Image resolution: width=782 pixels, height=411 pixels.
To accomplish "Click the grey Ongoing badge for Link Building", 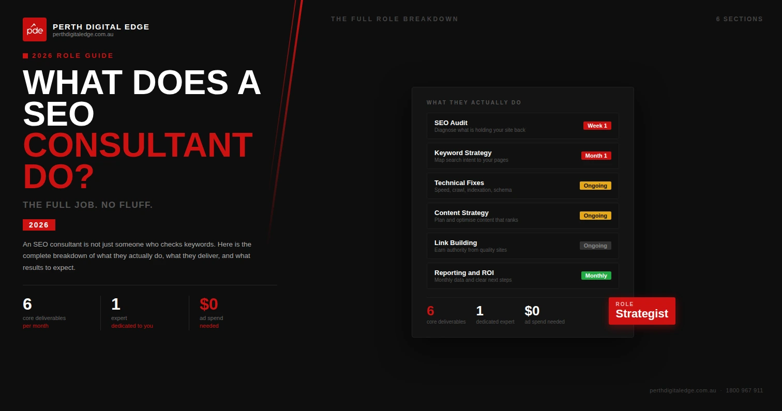I will (595, 246).
